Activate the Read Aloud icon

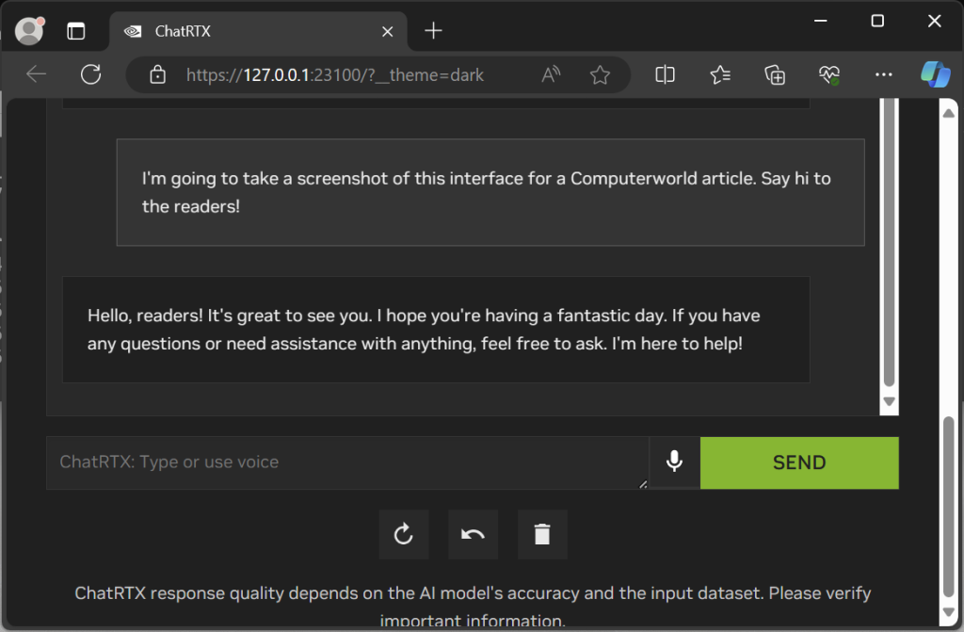click(x=550, y=74)
